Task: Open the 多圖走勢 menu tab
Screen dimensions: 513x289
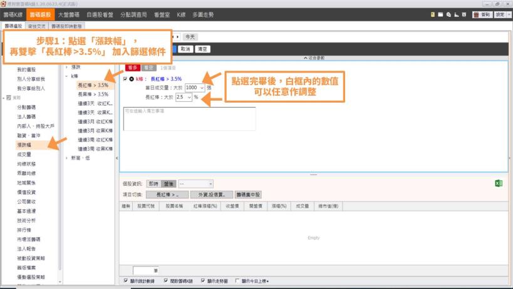Action: tap(203, 14)
